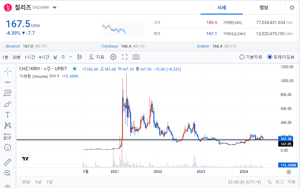
Task: Open Kraken price link
Action: [203, 46]
